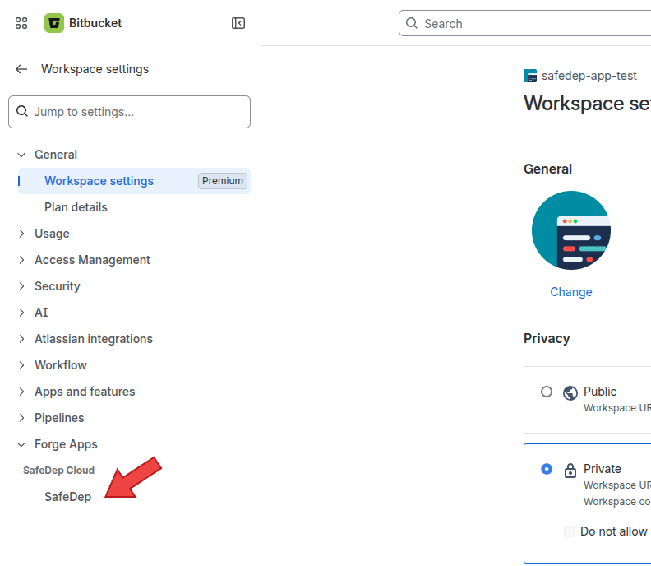The width and height of the screenshot is (651, 566).
Task: Click the Bitbucket title text
Action: [x=95, y=23]
